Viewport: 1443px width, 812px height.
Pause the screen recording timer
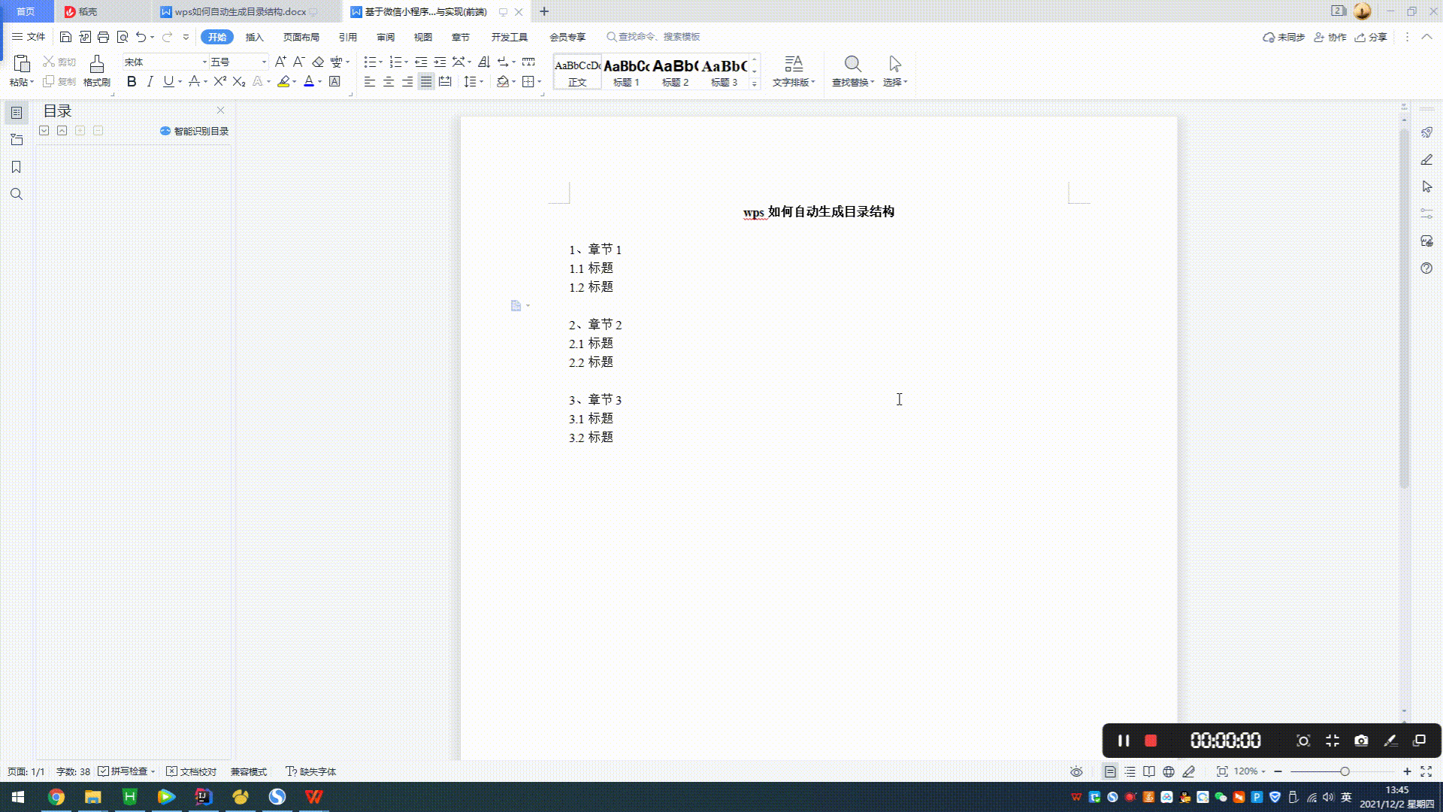[1124, 741]
